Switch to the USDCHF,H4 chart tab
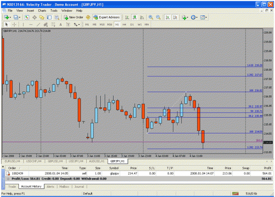Viewport: 275px width, 197px height. (34, 161)
